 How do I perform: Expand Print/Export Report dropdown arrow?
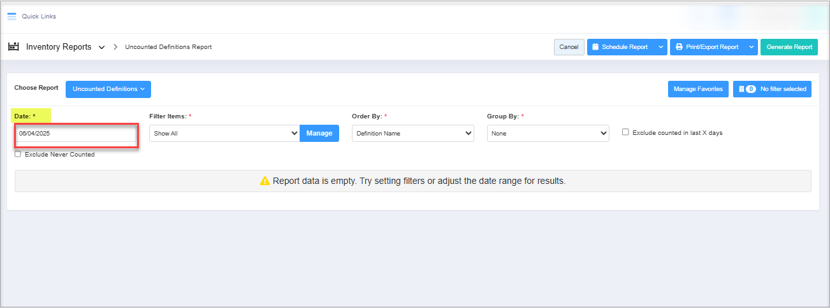tap(752, 47)
